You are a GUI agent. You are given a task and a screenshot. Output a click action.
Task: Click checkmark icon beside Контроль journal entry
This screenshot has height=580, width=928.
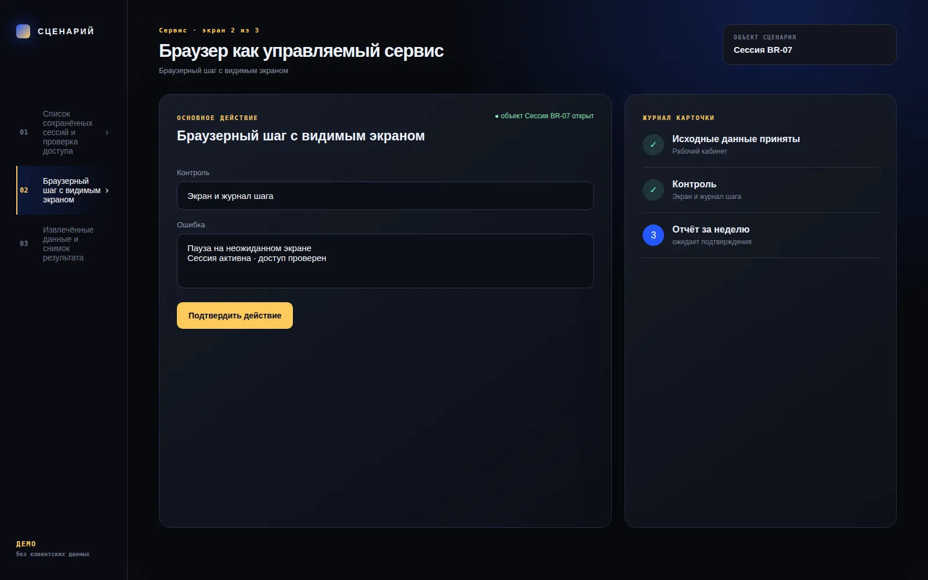pyautogui.click(x=653, y=190)
